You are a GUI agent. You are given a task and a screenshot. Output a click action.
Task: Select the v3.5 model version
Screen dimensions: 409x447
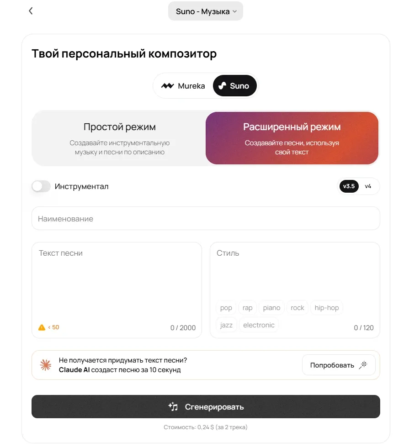point(349,186)
